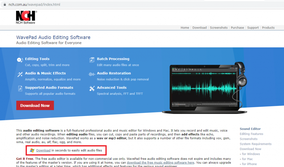Open System Requirements sidebar link
This screenshot has width=284, height=167.
click(255, 144)
